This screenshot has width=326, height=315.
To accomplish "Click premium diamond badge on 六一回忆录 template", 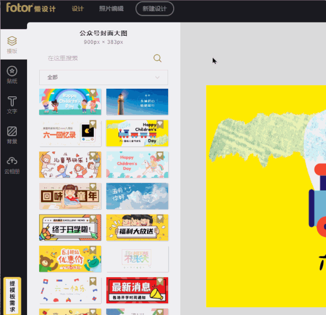I will [x=93, y=124].
